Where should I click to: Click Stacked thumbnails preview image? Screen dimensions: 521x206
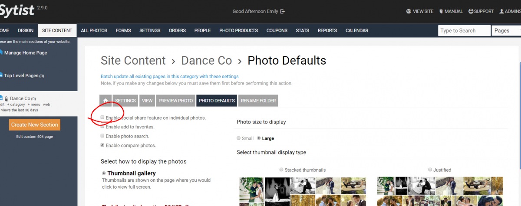coord(303,191)
